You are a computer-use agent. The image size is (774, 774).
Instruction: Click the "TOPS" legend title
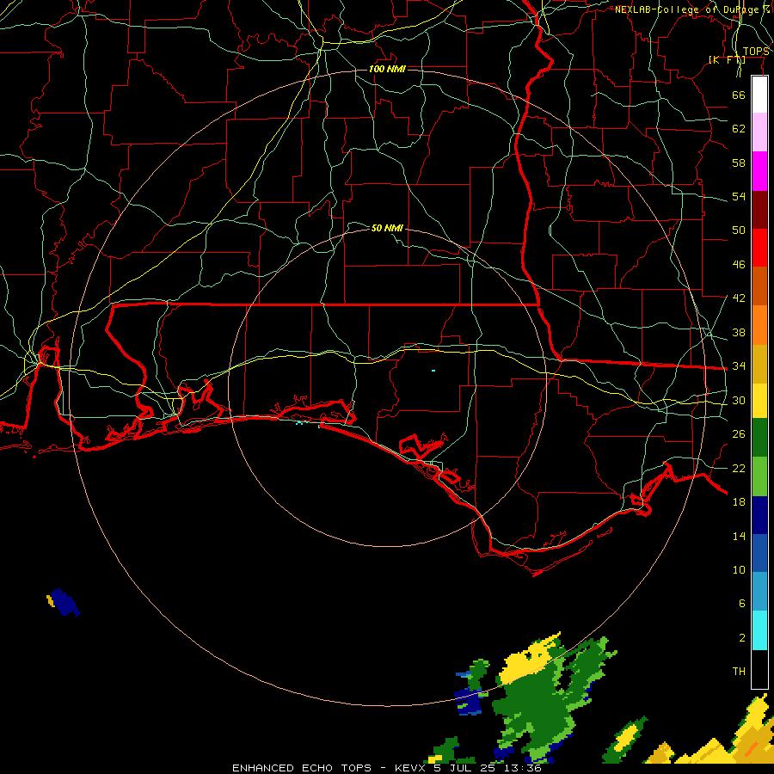point(756,52)
